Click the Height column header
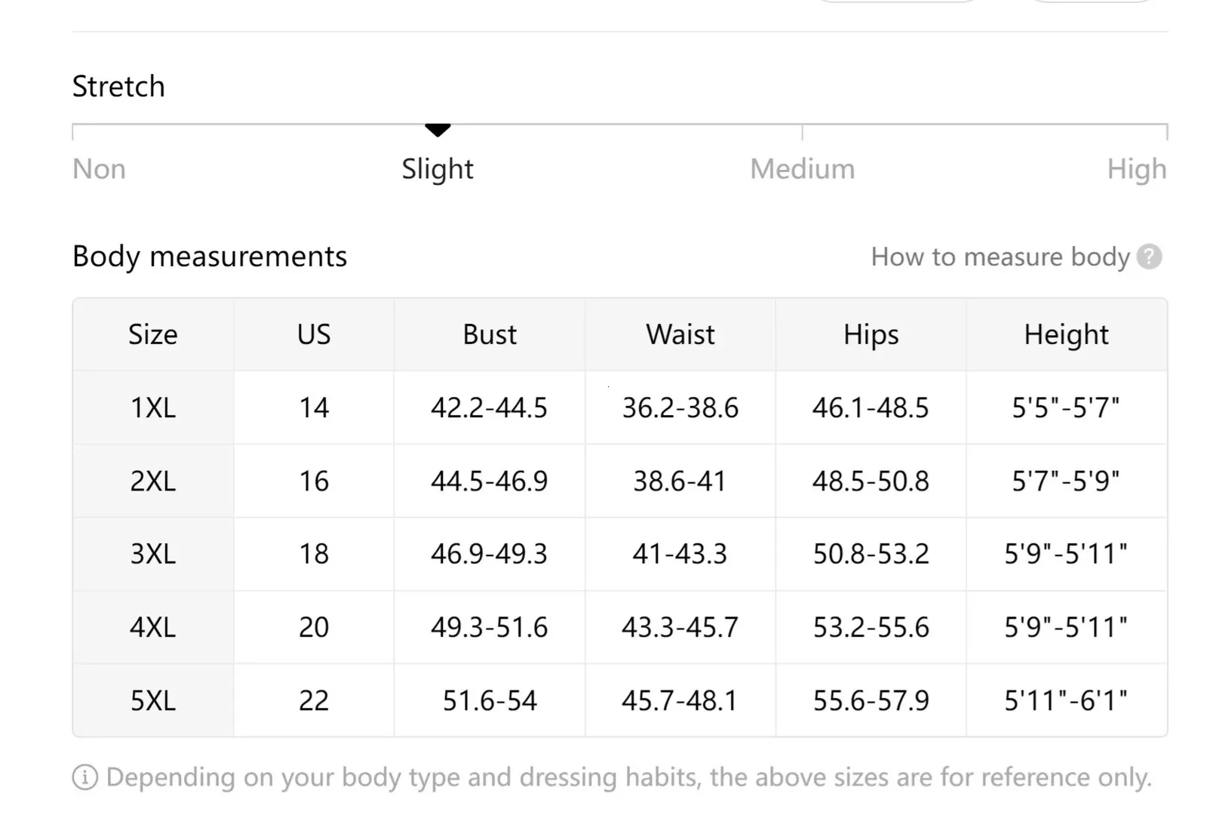The height and width of the screenshot is (818, 1207). pyautogui.click(x=1067, y=334)
